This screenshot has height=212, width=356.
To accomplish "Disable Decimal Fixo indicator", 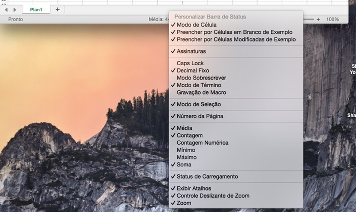I will point(236,70).
